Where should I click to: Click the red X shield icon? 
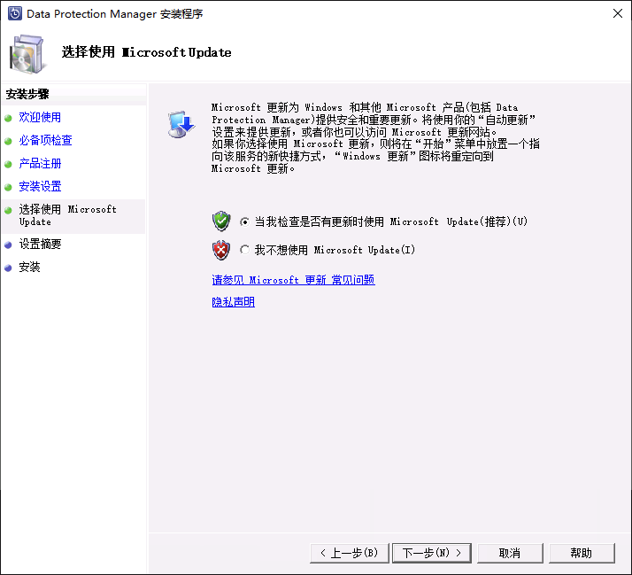pyautogui.click(x=221, y=250)
